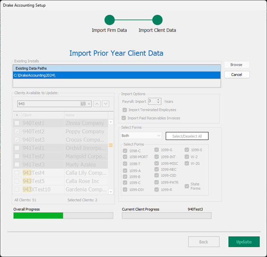
Task: Select the Zinnia Company name cell
Action: tap(86, 123)
